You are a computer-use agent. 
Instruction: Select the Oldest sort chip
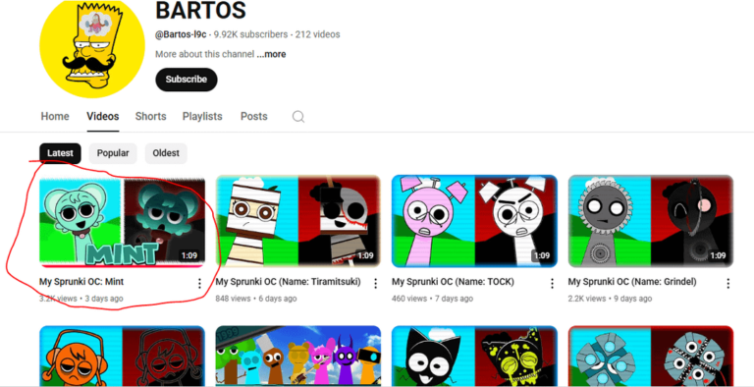166,153
